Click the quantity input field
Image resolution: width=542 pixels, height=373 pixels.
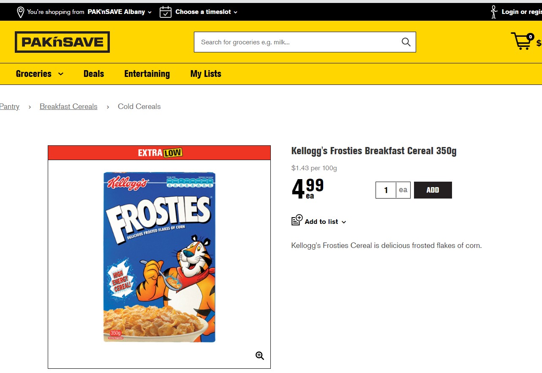pyautogui.click(x=386, y=190)
